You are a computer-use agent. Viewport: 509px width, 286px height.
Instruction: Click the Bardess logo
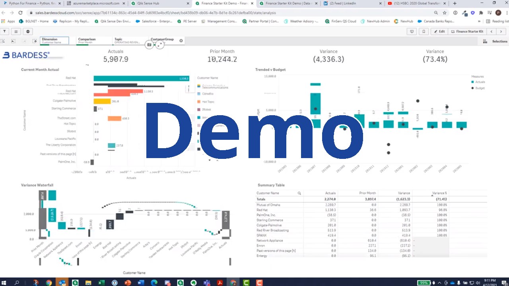(26, 55)
